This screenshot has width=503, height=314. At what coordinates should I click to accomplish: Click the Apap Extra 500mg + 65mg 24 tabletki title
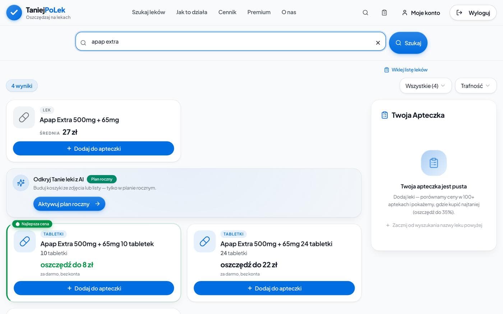pyautogui.click(x=276, y=244)
